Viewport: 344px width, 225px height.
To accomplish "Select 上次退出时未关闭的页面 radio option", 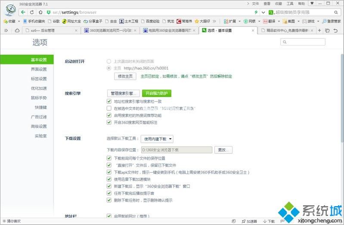I will 109,61.
